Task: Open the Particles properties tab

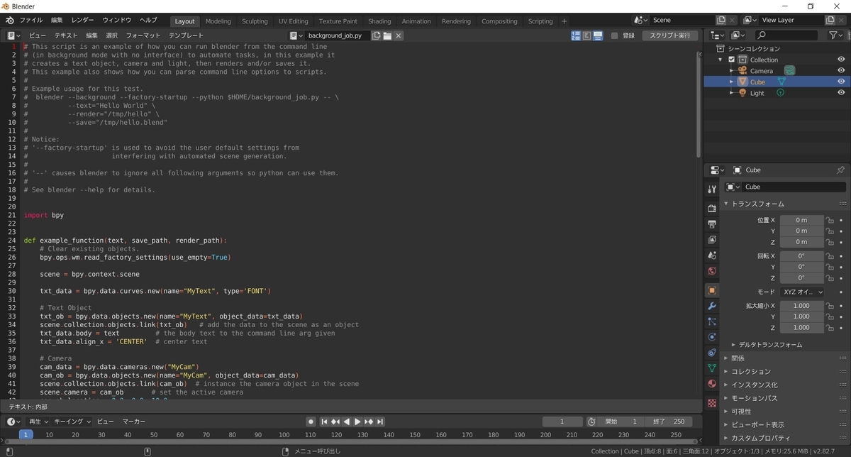Action: (x=712, y=321)
